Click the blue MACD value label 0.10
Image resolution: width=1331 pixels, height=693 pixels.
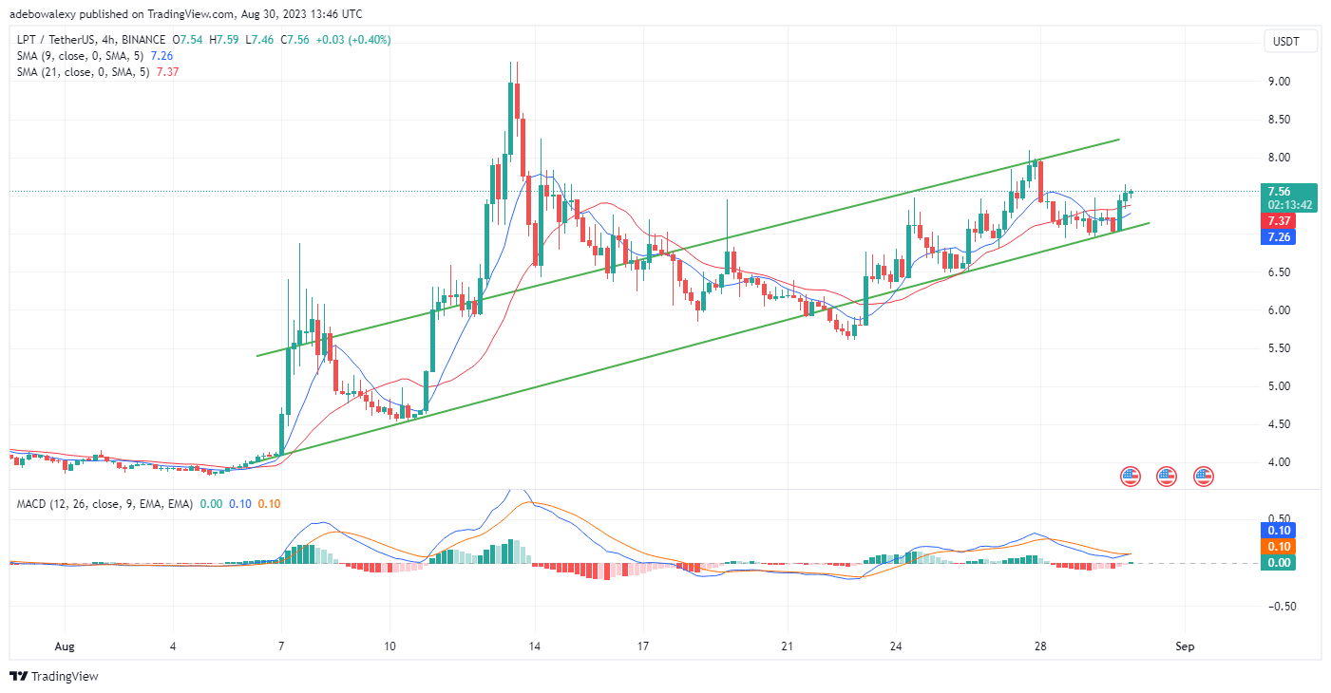(1278, 530)
